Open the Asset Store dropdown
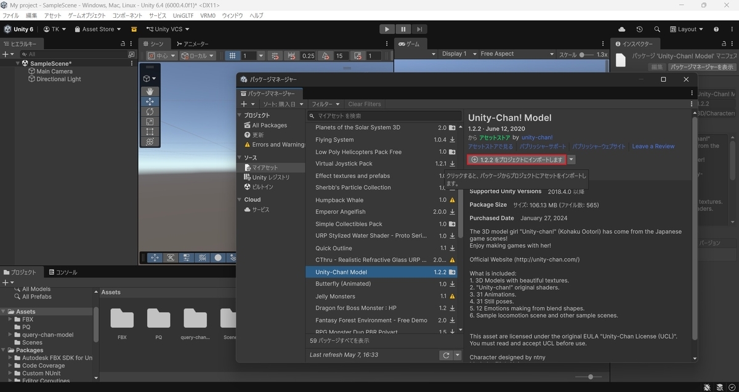The height and width of the screenshot is (392, 739). [x=97, y=29]
